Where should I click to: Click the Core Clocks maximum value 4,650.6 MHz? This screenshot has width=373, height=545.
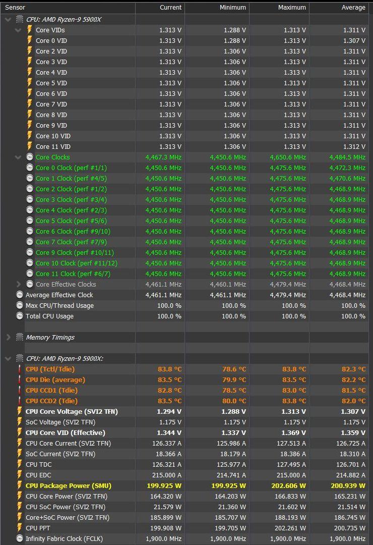288,157
